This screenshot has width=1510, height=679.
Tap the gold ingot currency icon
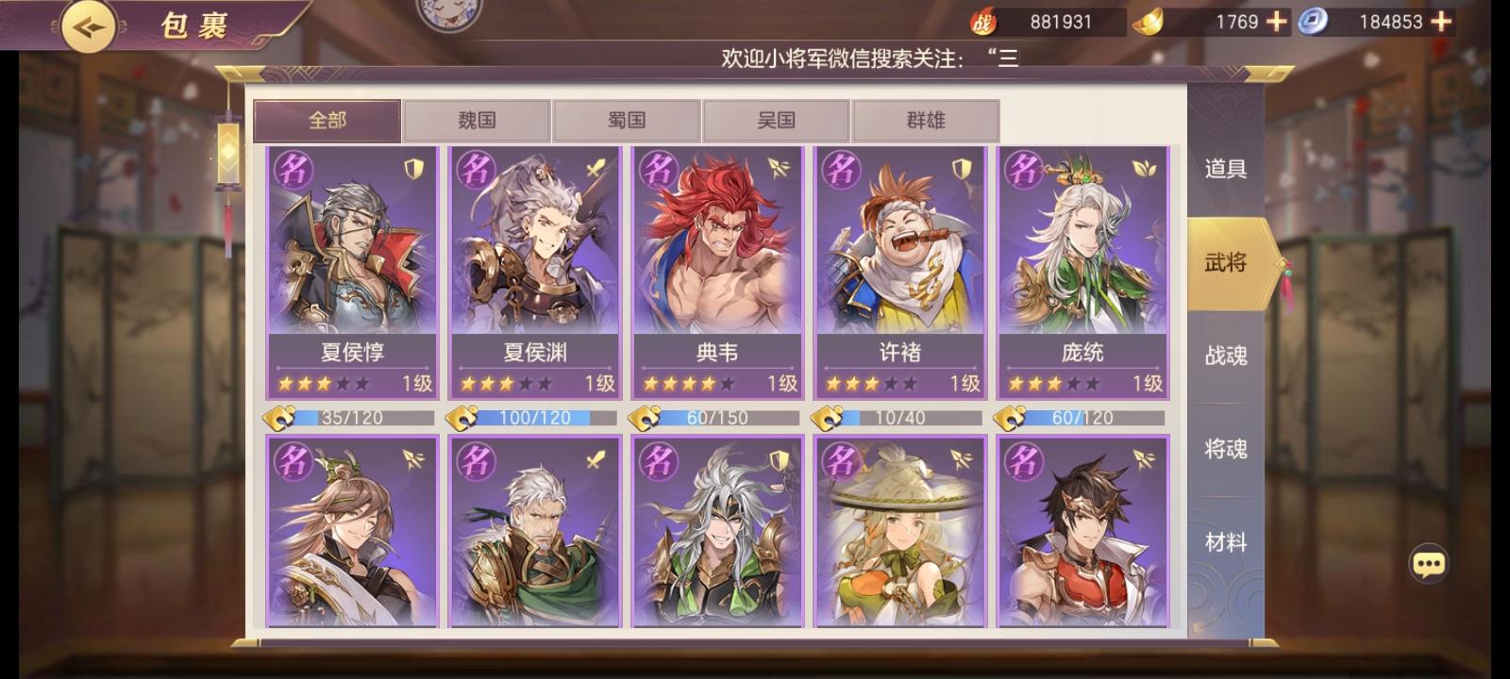pos(1147,22)
